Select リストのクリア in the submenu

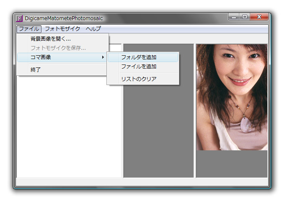143,79
